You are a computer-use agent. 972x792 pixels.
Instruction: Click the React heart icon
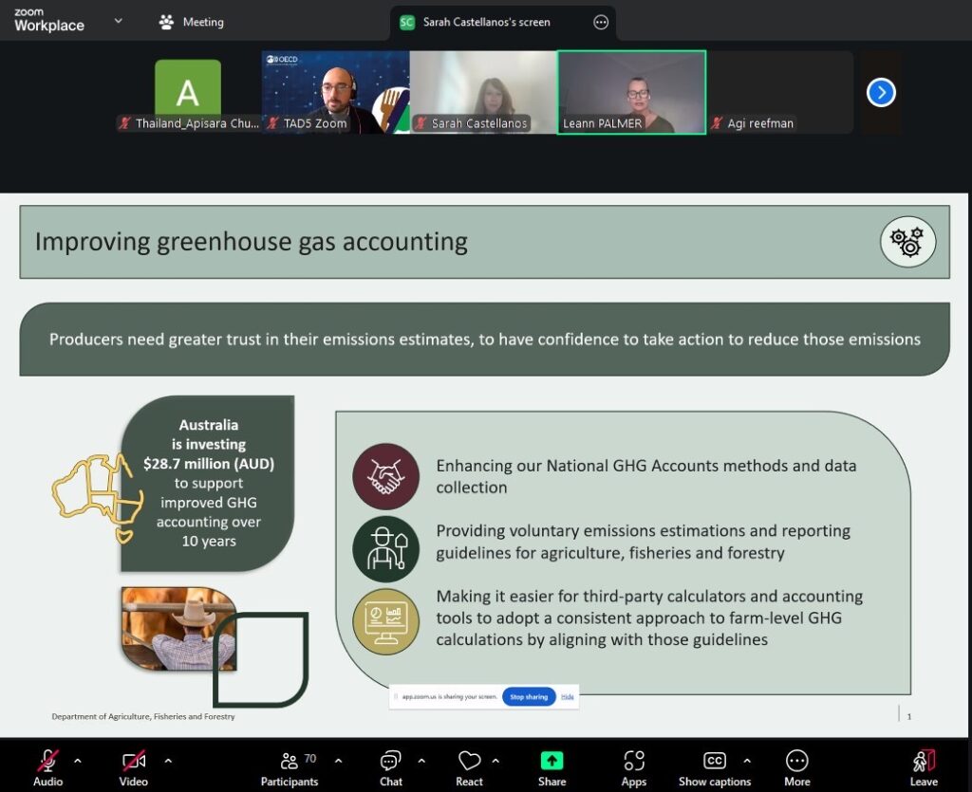(469, 762)
